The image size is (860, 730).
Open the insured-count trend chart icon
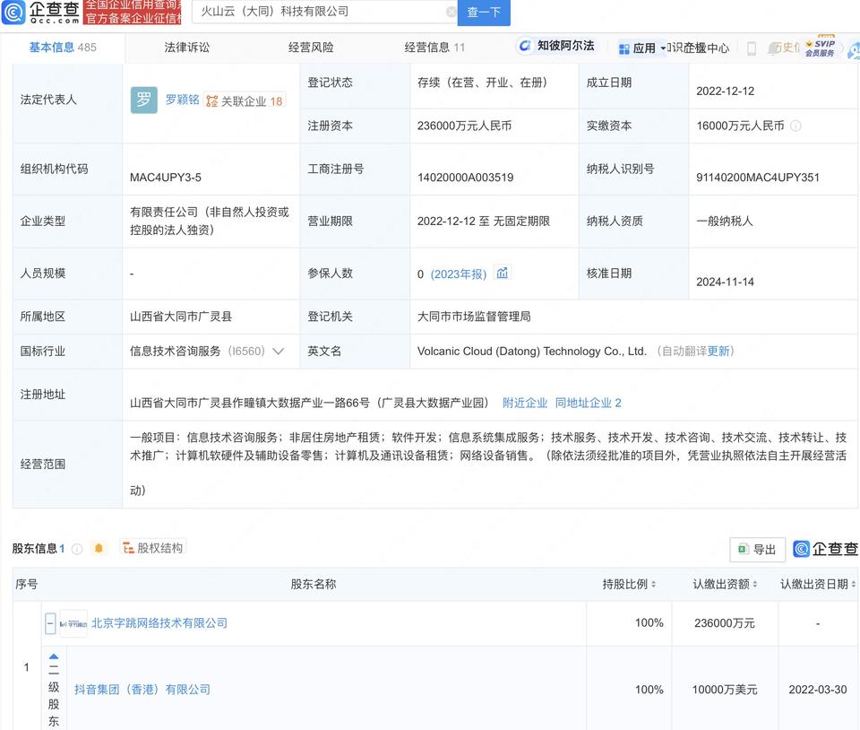pyautogui.click(x=503, y=274)
